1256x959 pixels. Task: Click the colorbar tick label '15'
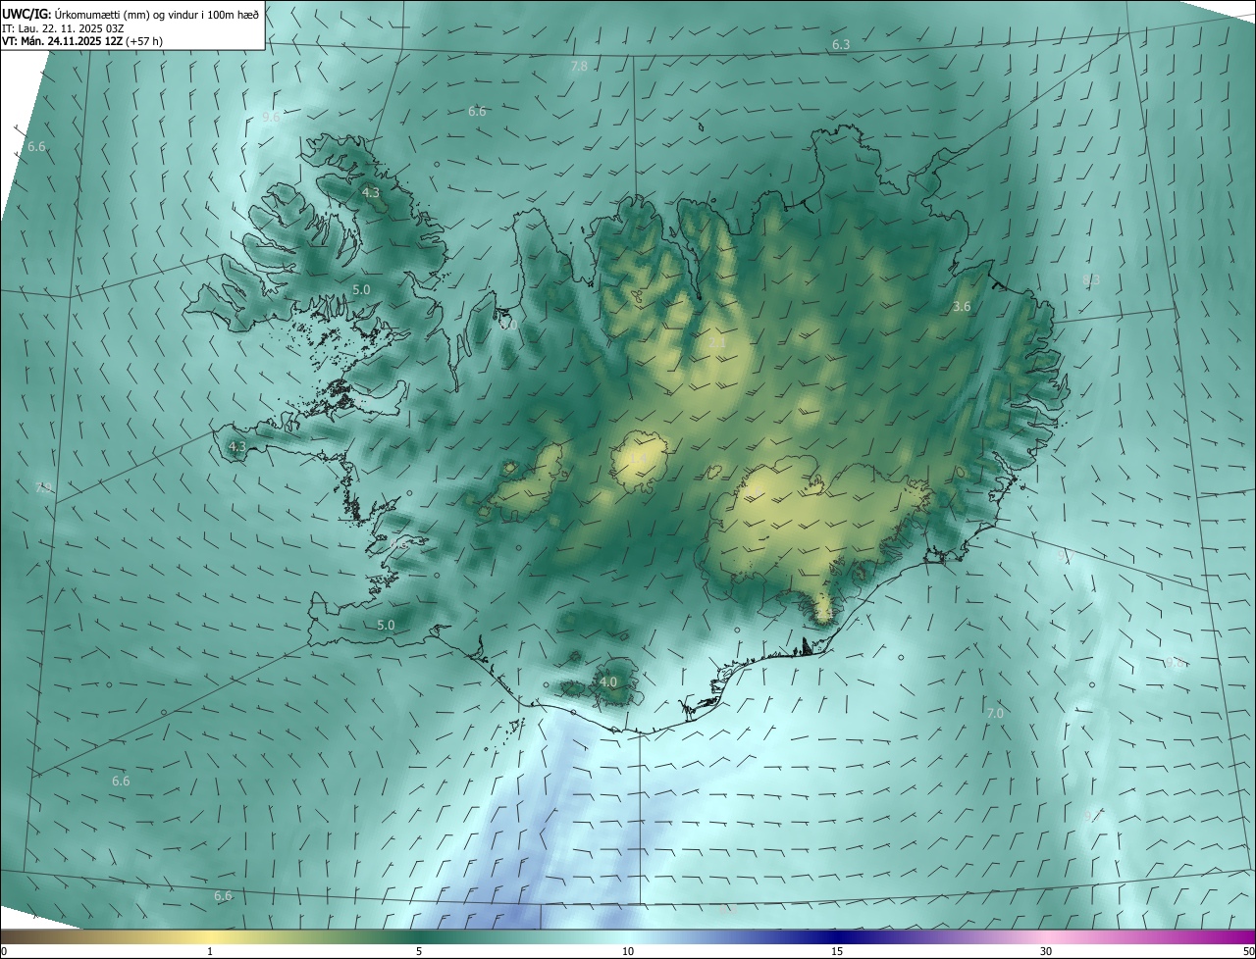click(x=837, y=951)
